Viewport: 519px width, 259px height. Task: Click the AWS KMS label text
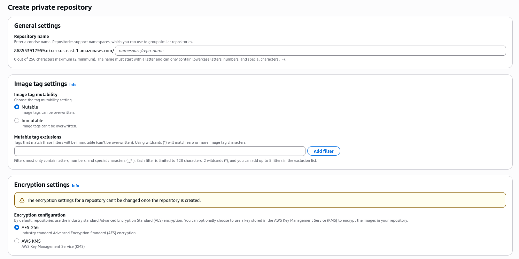(x=31, y=241)
